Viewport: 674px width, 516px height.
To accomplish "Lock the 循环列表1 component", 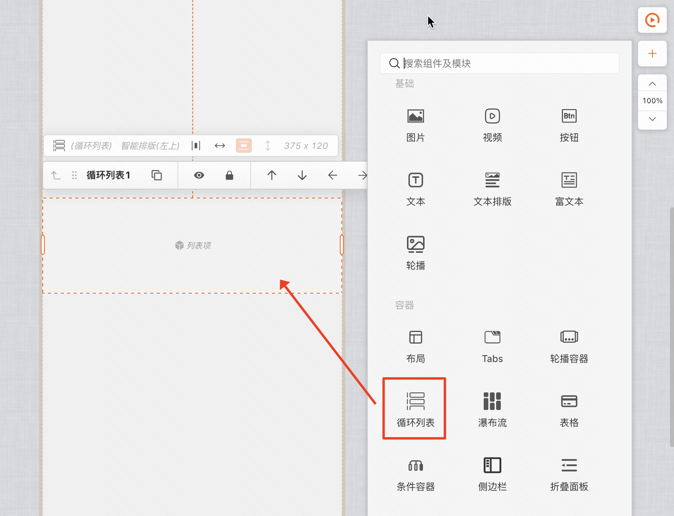I will click(x=229, y=175).
